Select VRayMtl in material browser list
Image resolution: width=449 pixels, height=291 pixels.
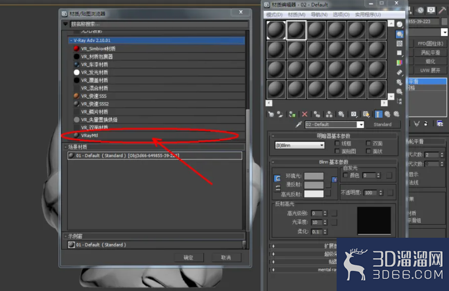coord(157,135)
